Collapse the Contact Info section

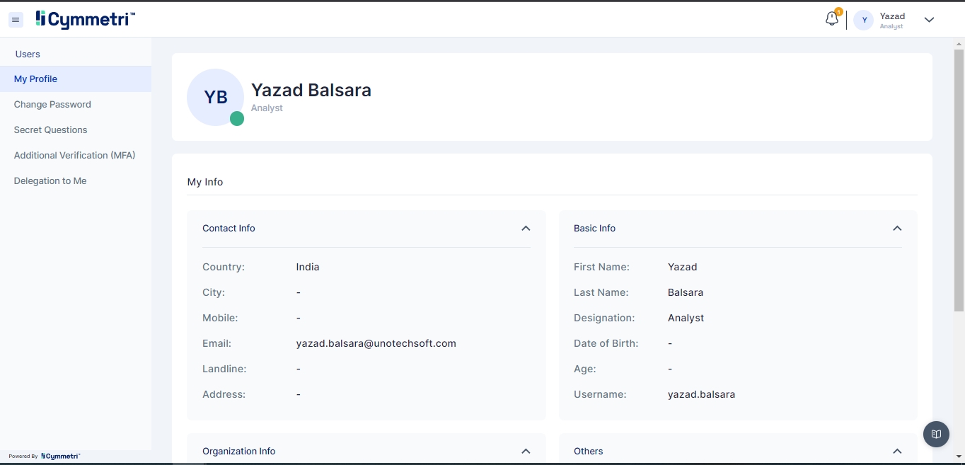[x=526, y=228]
